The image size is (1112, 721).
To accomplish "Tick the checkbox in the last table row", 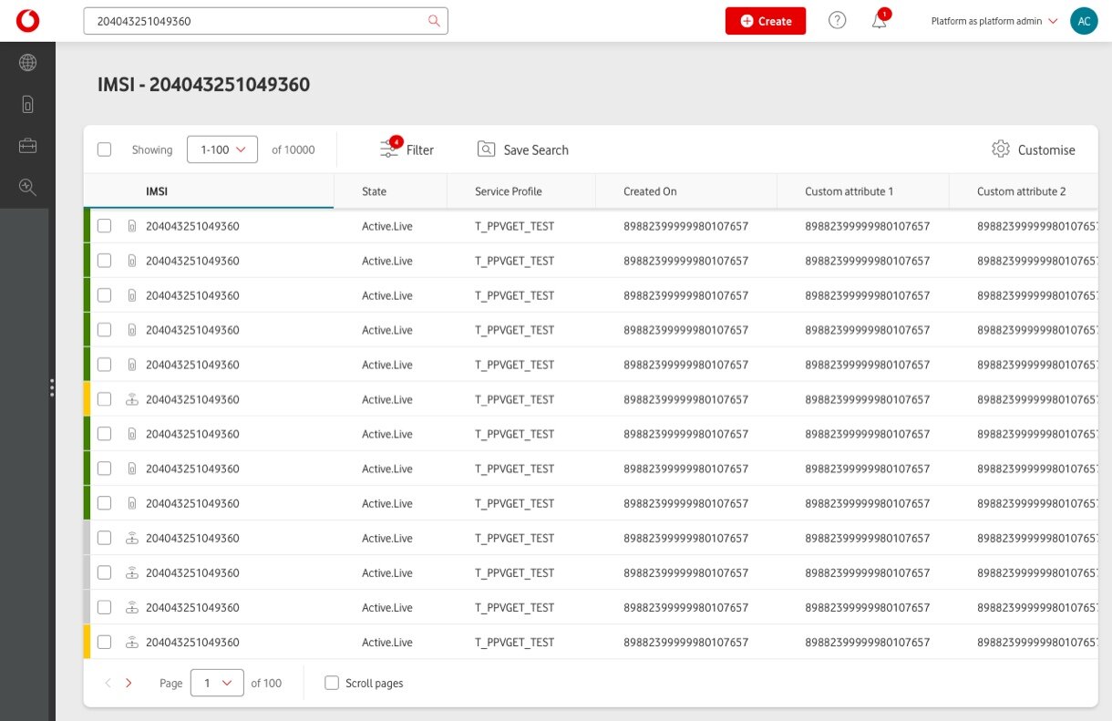I will click(x=104, y=642).
